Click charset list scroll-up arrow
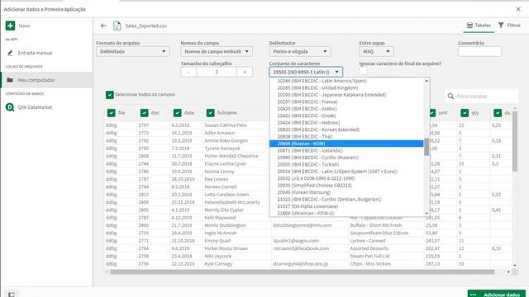The width and height of the screenshot is (529, 297). pyautogui.click(x=427, y=81)
